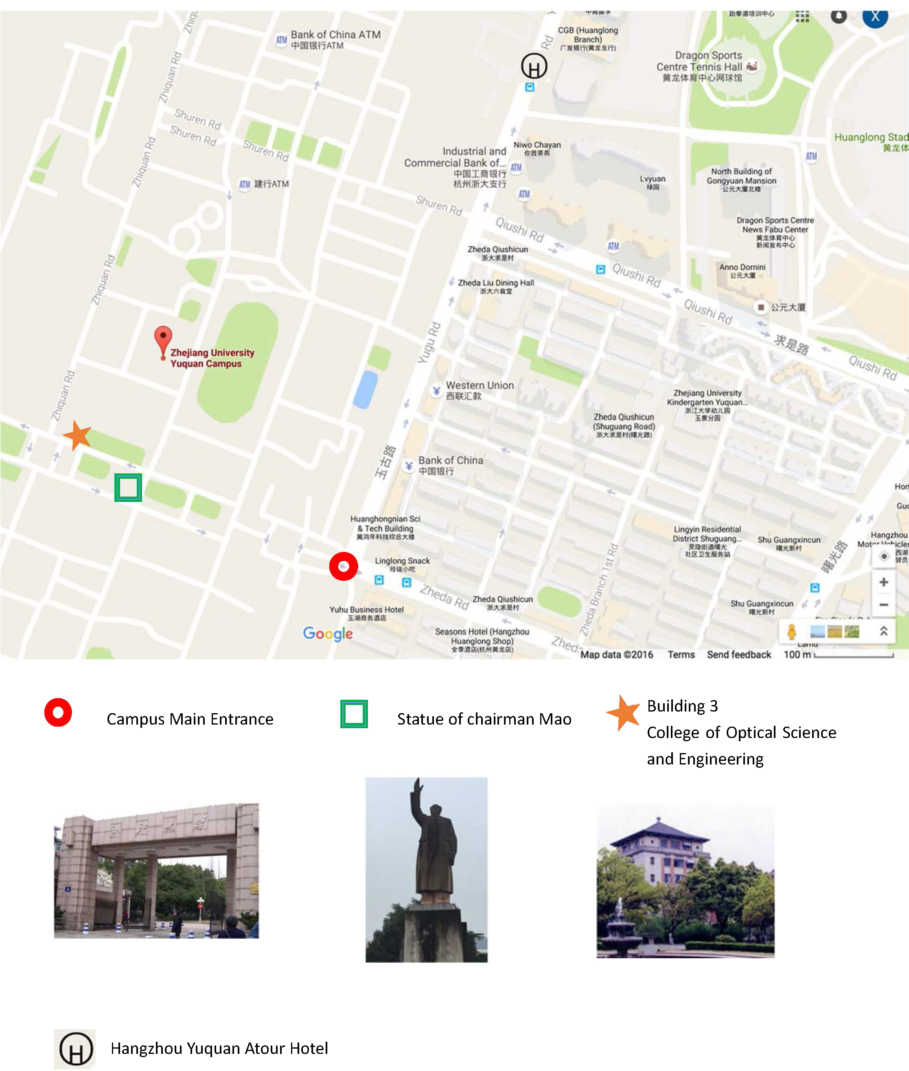
Task: Click the Map data ©2016 text
Action: click(617, 655)
